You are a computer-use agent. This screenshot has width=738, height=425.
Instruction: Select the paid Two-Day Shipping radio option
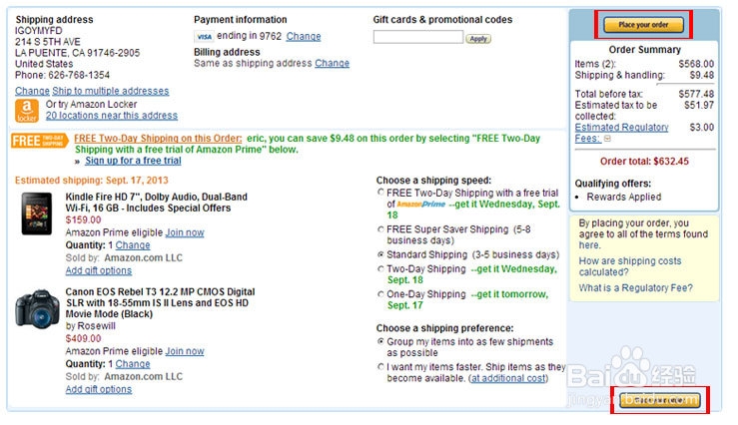380,269
